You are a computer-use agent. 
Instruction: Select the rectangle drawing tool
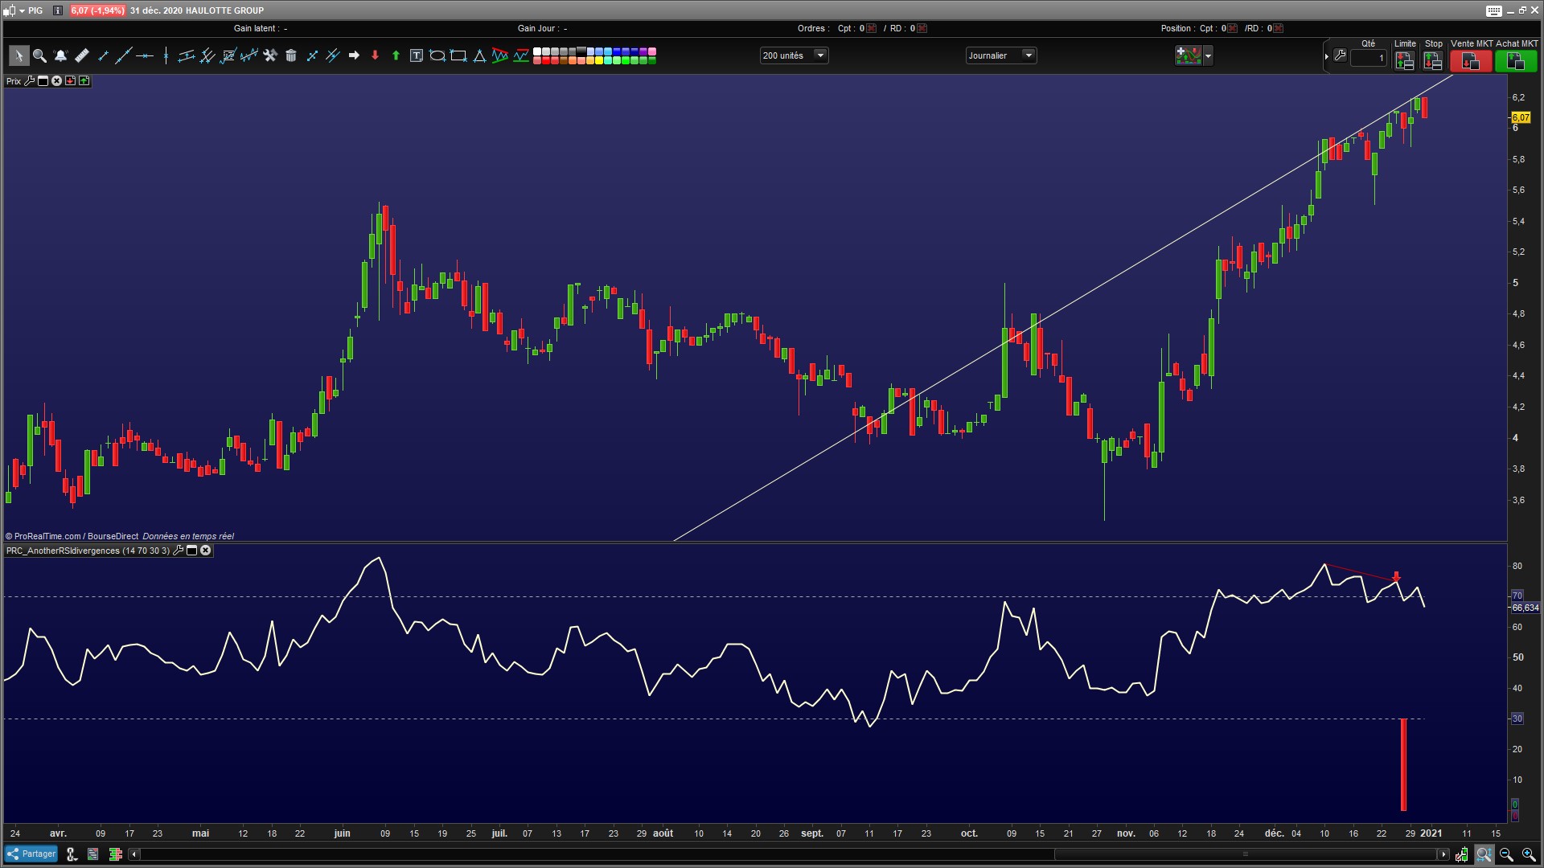(458, 55)
